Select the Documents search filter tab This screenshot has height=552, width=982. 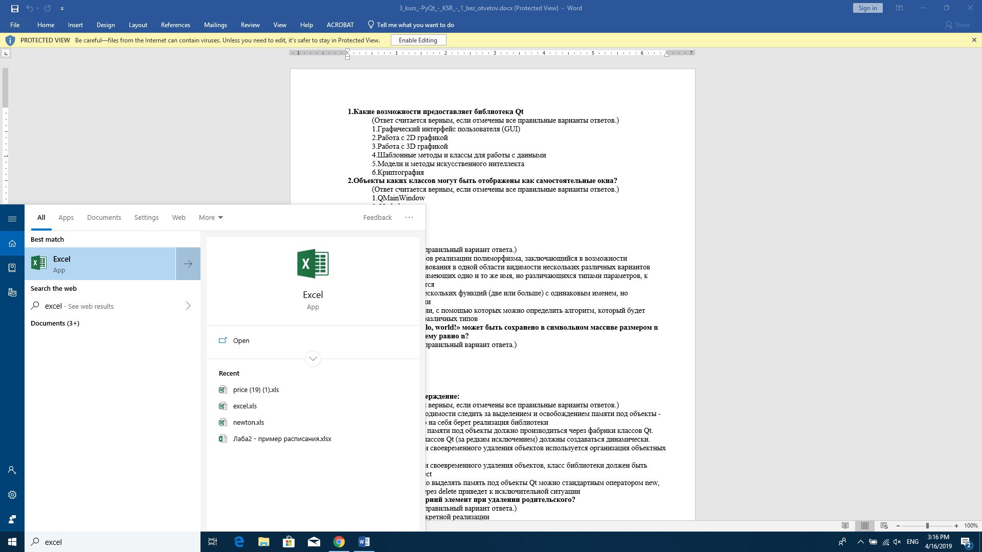[x=104, y=217]
